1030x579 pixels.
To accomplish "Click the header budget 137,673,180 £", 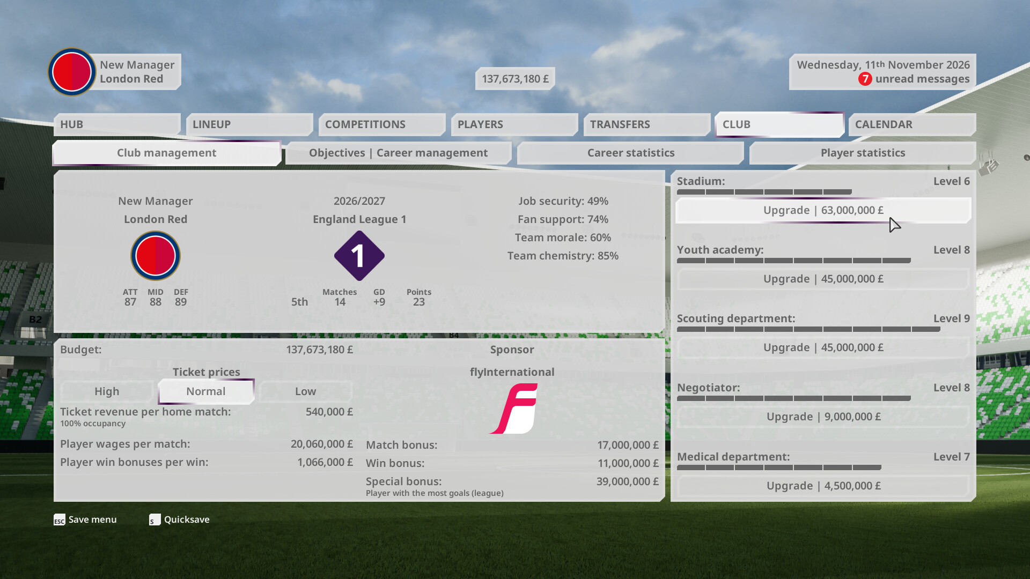I will tap(515, 79).
